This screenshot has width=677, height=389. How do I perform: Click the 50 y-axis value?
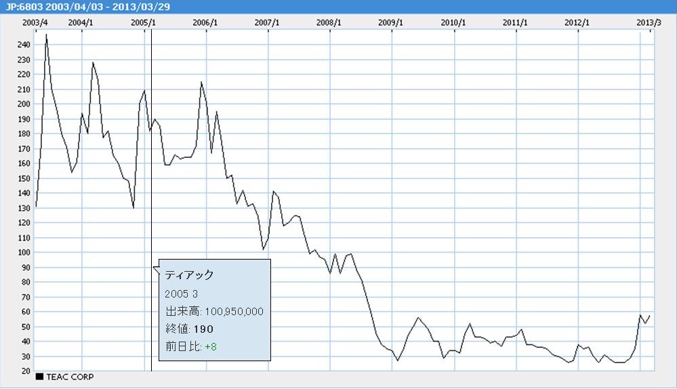pos(26,327)
